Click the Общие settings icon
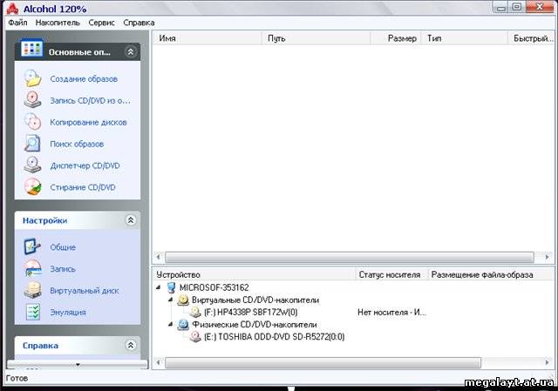The height and width of the screenshot is (391, 558). [32, 246]
